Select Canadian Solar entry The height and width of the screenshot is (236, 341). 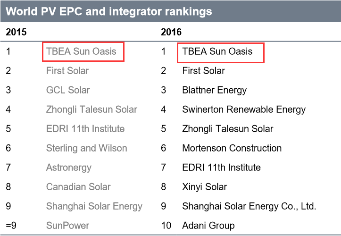[78, 187]
